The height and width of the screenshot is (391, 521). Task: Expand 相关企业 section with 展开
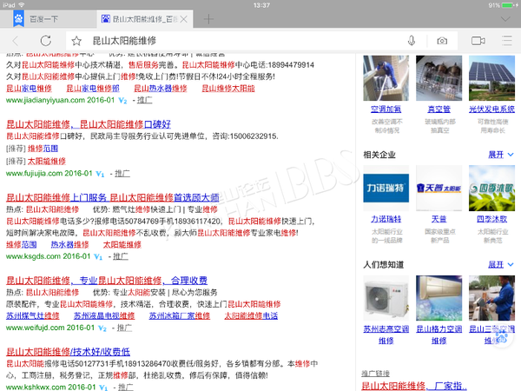[501, 155]
